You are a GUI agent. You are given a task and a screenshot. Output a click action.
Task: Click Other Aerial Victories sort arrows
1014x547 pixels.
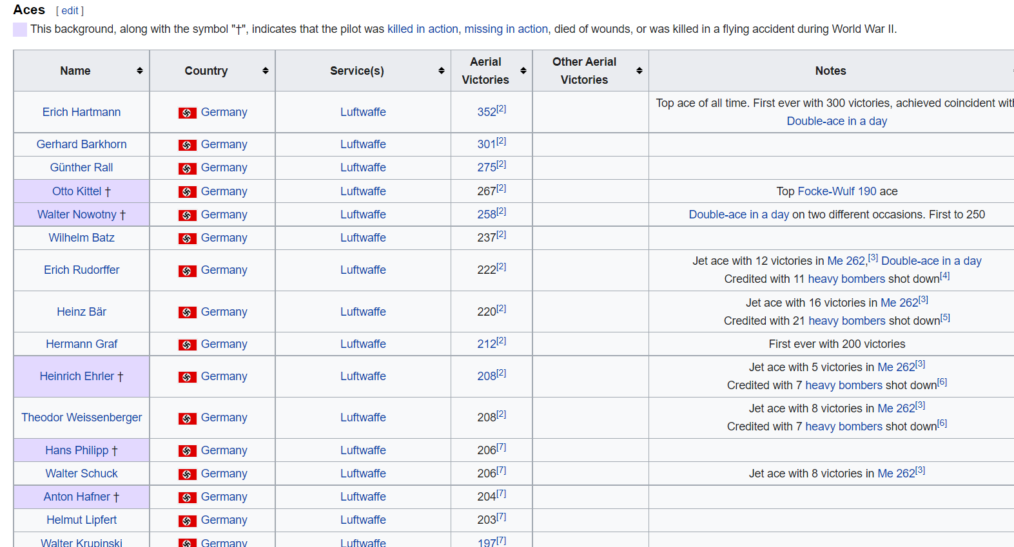tap(639, 71)
